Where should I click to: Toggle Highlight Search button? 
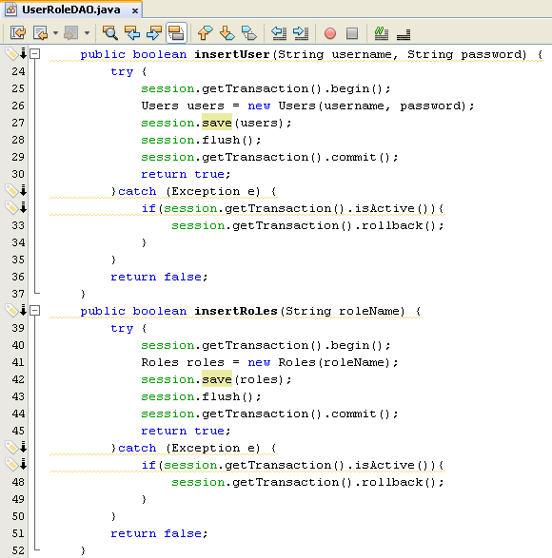176,33
